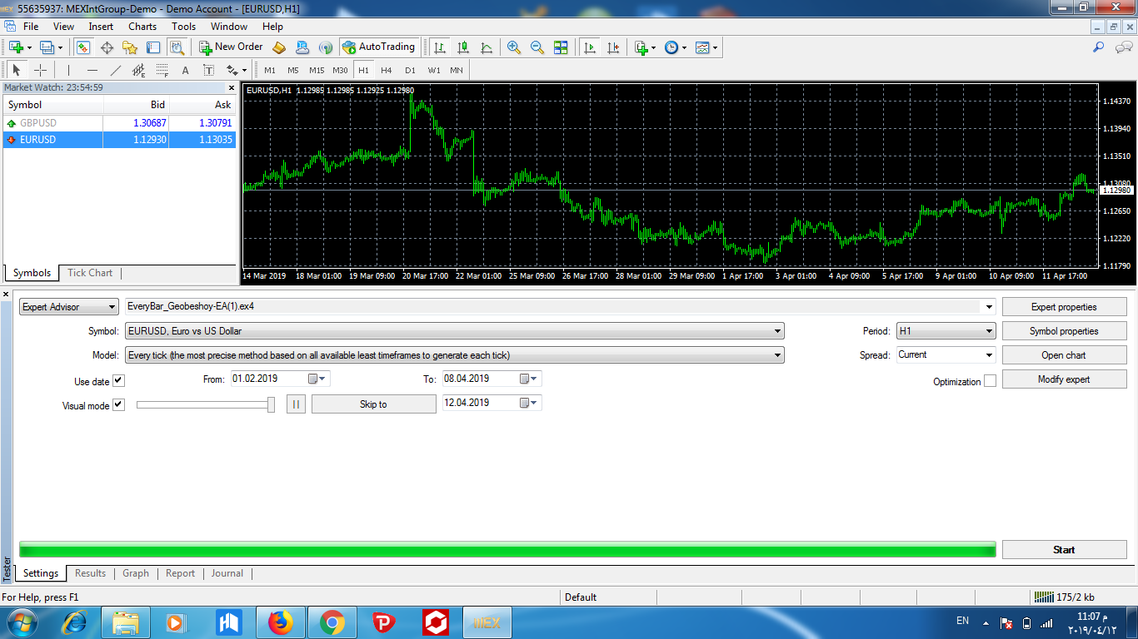This screenshot has width=1138, height=639.
Task: Click the Expert properties button
Action: point(1064,307)
